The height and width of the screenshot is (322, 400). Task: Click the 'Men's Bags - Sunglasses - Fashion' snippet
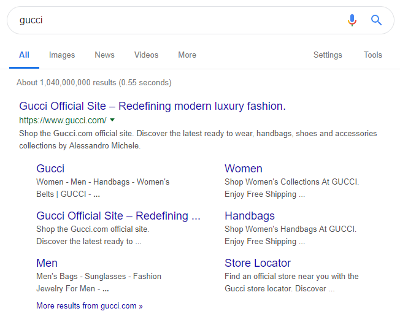point(99,276)
